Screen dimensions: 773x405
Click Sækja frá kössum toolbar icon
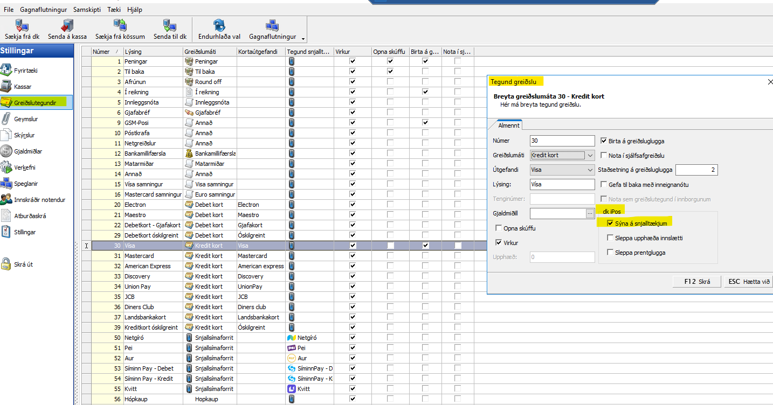click(x=120, y=25)
